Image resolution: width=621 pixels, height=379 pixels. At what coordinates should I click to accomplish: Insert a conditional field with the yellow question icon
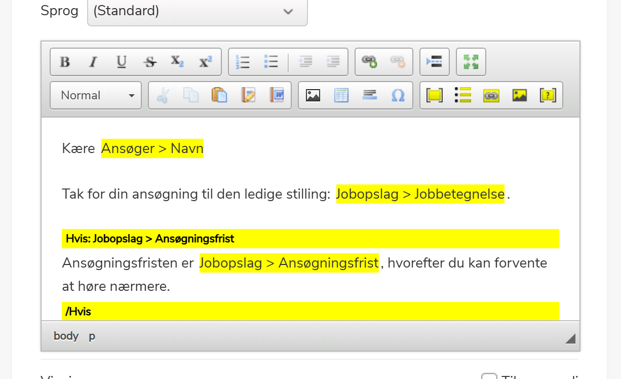(548, 95)
